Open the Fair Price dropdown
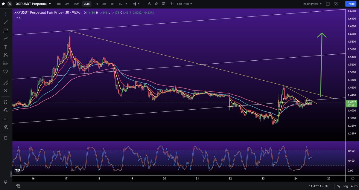 (x=185, y=4)
